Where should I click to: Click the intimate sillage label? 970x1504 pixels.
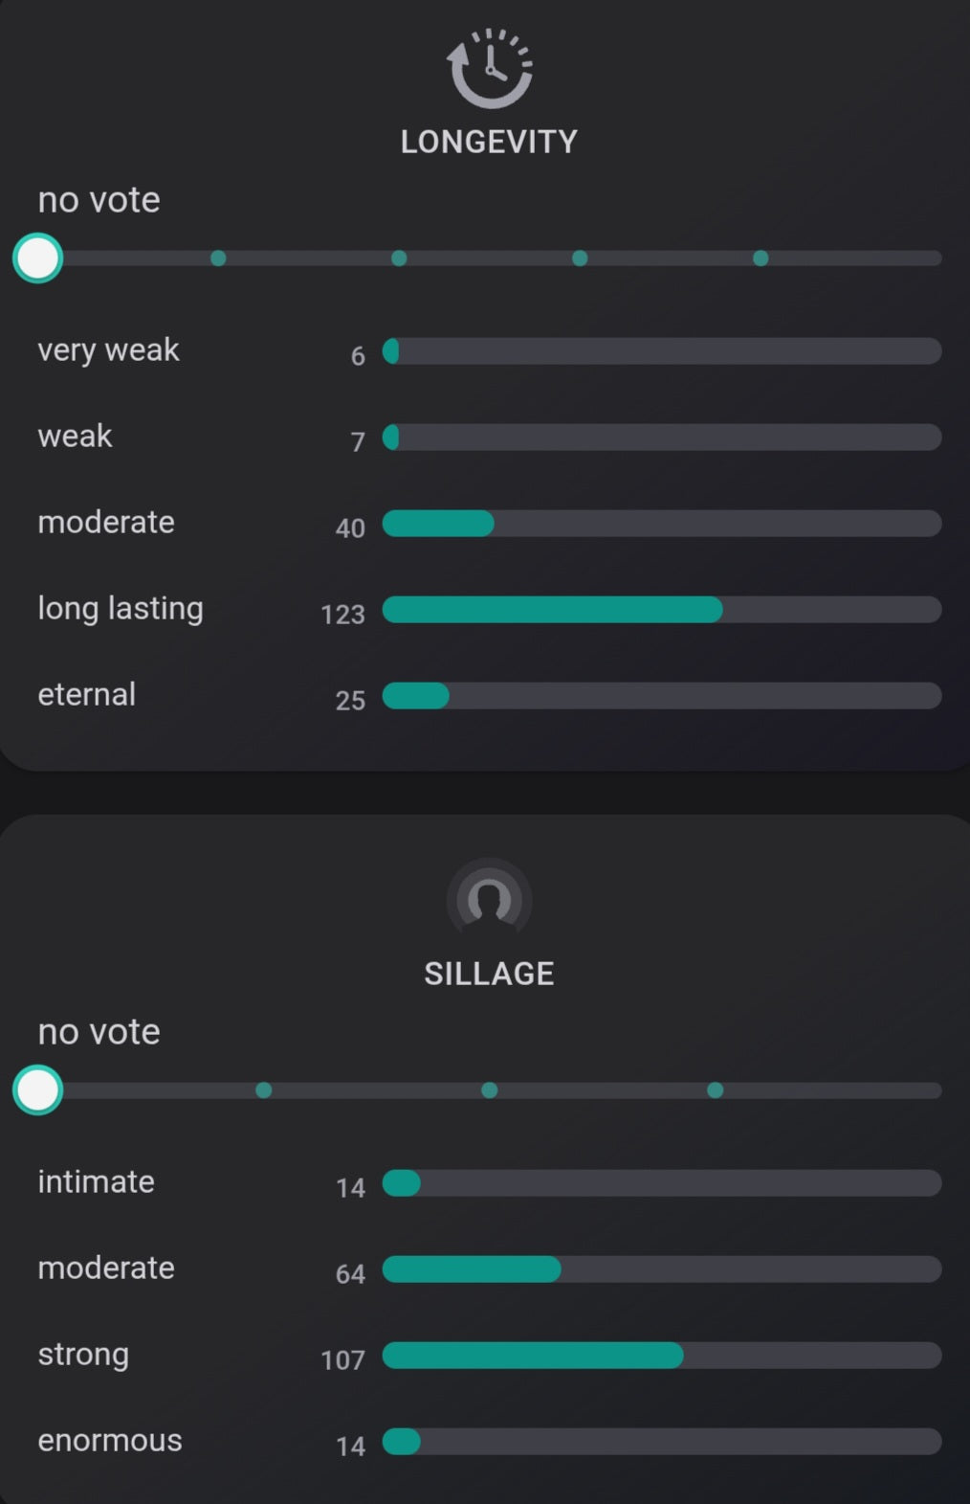(x=96, y=1182)
